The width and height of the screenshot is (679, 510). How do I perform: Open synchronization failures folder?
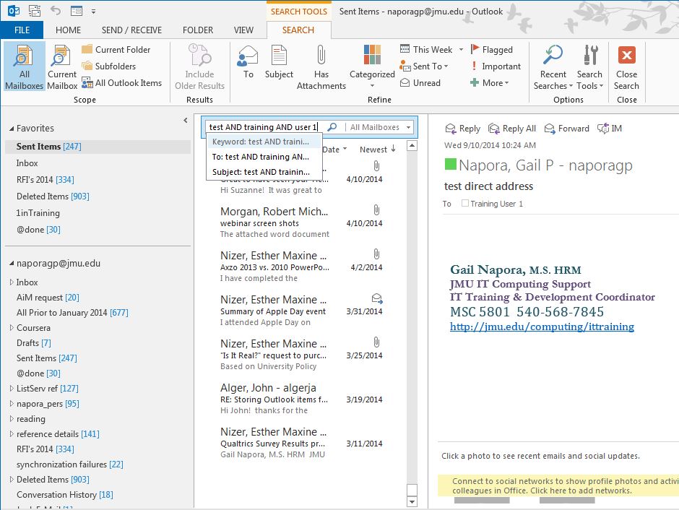70,464
